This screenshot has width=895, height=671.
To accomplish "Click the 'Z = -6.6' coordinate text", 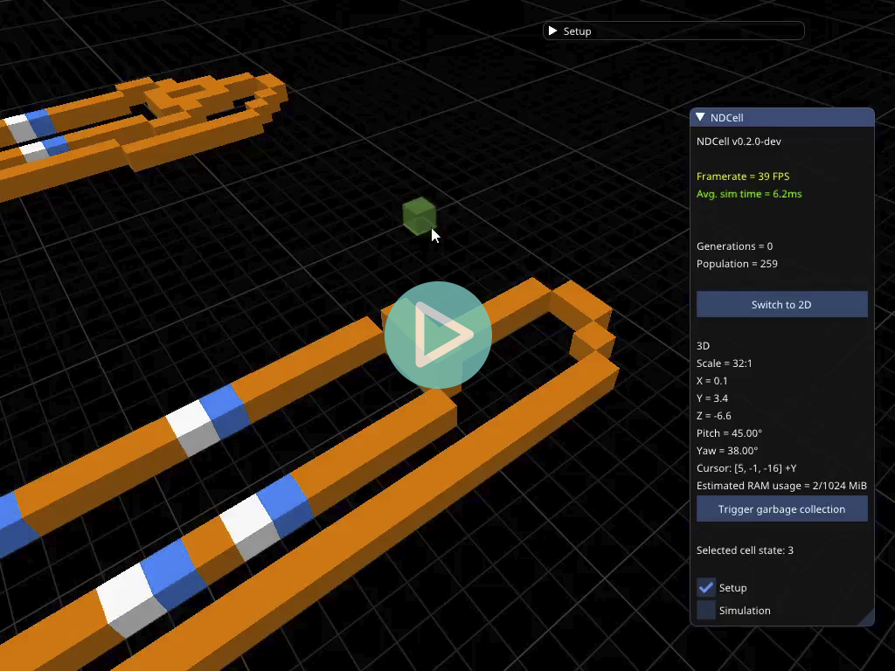I will pos(713,416).
